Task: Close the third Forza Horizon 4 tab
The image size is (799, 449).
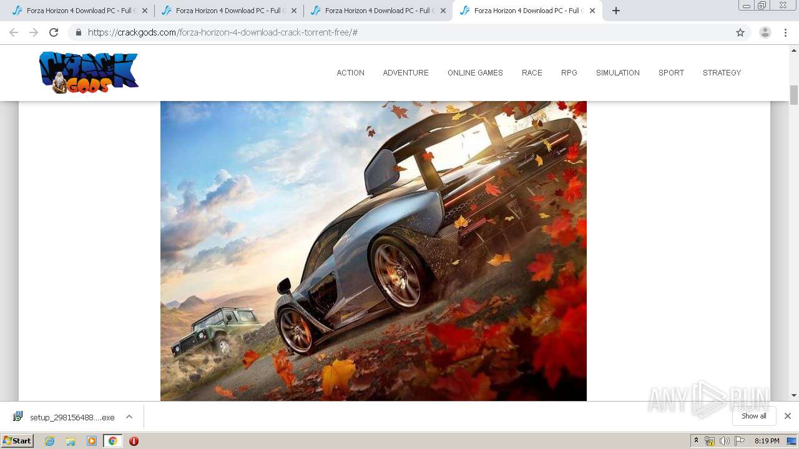Action: pos(443,11)
